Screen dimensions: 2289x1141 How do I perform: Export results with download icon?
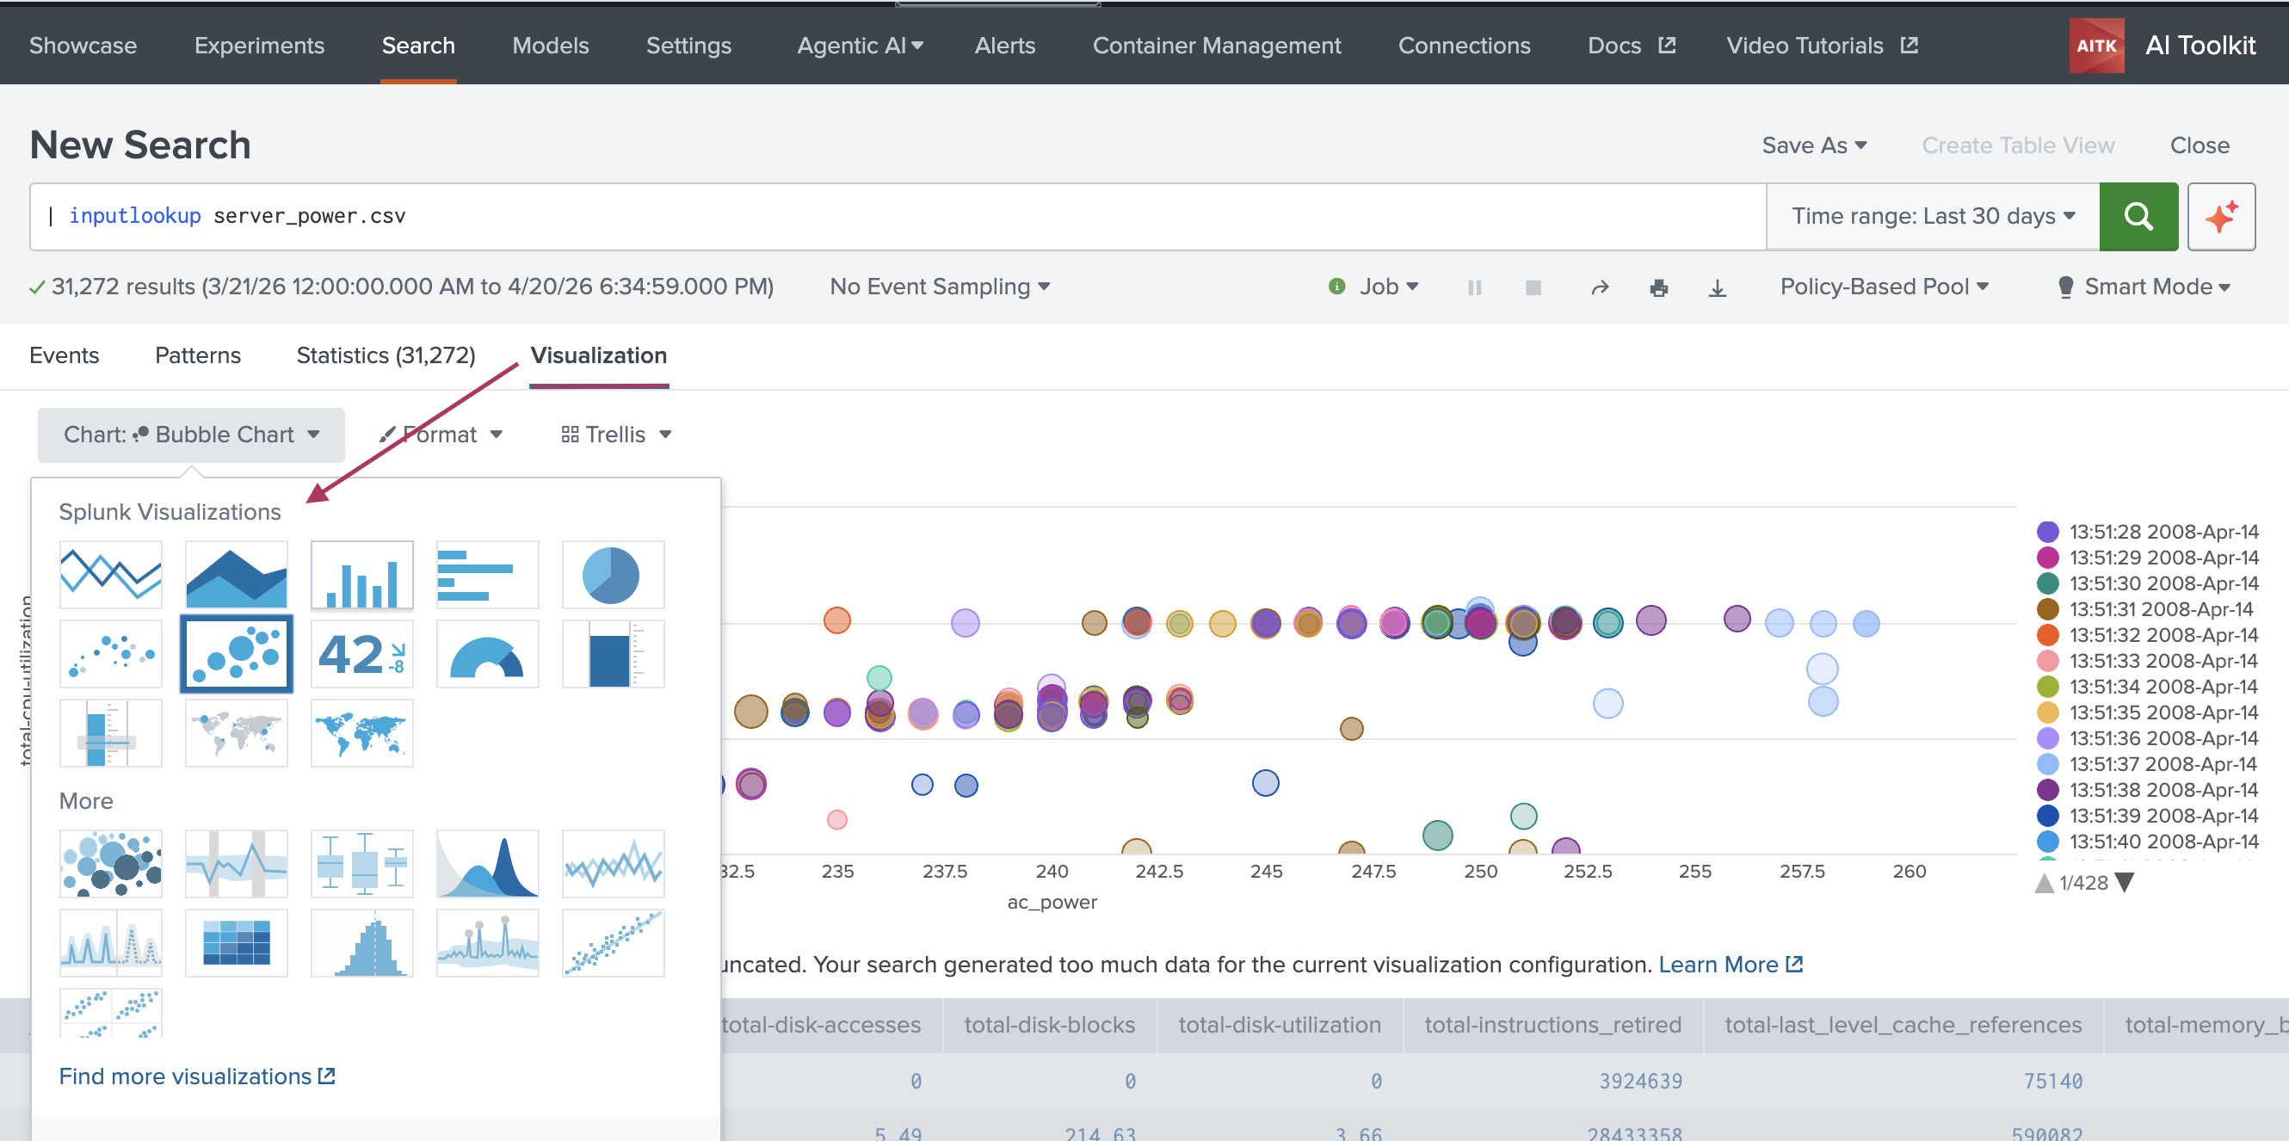pyautogui.click(x=1717, y=287)
